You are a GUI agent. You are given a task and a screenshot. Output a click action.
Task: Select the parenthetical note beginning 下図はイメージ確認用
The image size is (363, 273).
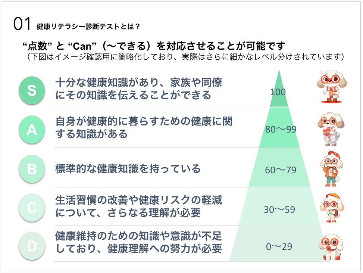point(185,57)
